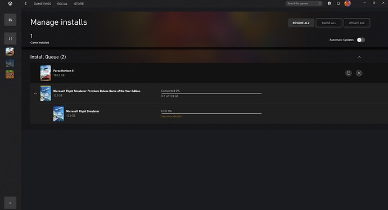Select Flight Simulator sidebar thumbnail
Image resolution: width=388 pixels, height=210 pixels.
10,63
